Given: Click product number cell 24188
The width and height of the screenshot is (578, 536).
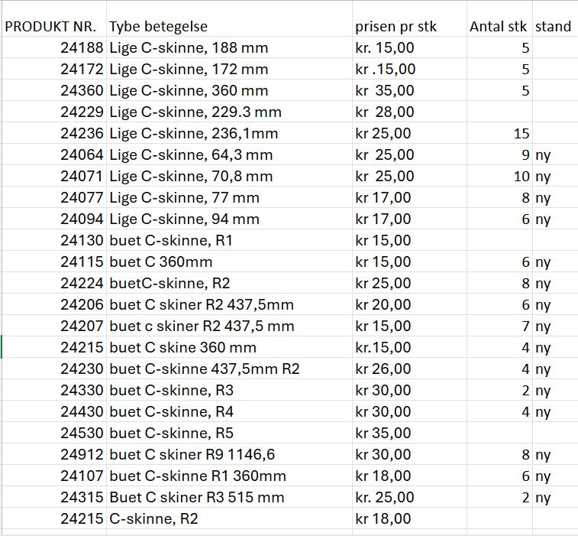Looking at the screenshot, I should coord(82,48).
